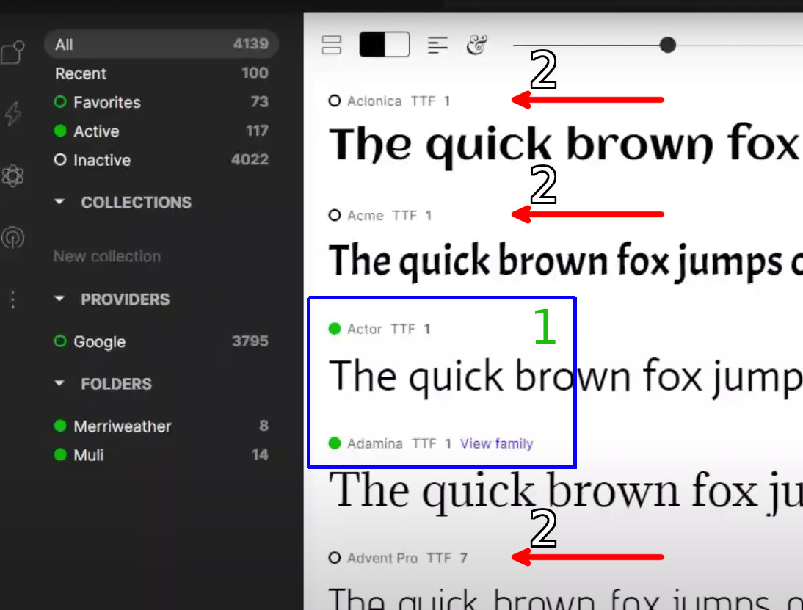Click the FOLDERS section header

pos(116,384)
